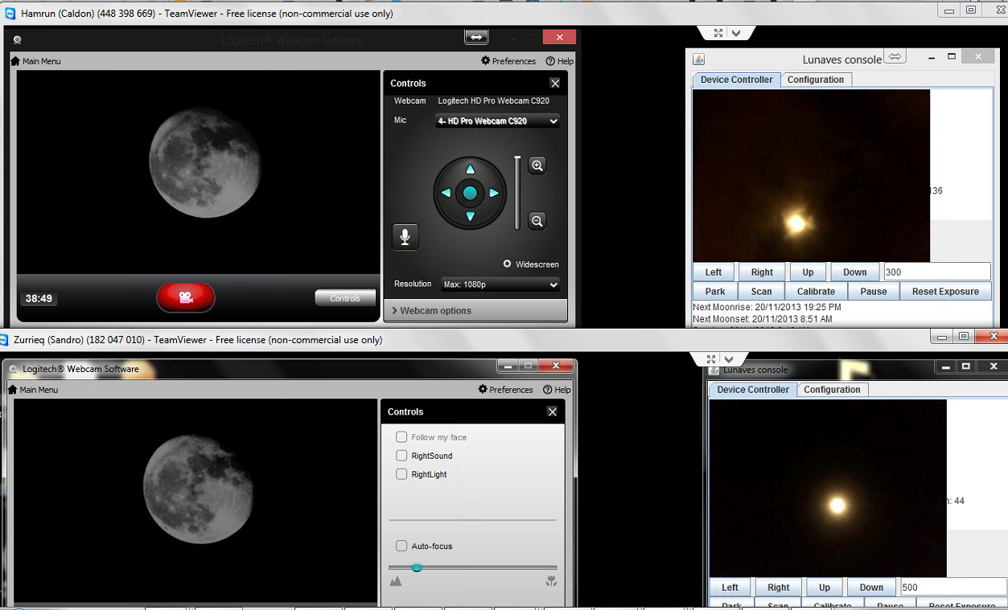The width and height of the screenshot is (1008, 610).
Task: Click the red video record button
Action: point(186,297)
